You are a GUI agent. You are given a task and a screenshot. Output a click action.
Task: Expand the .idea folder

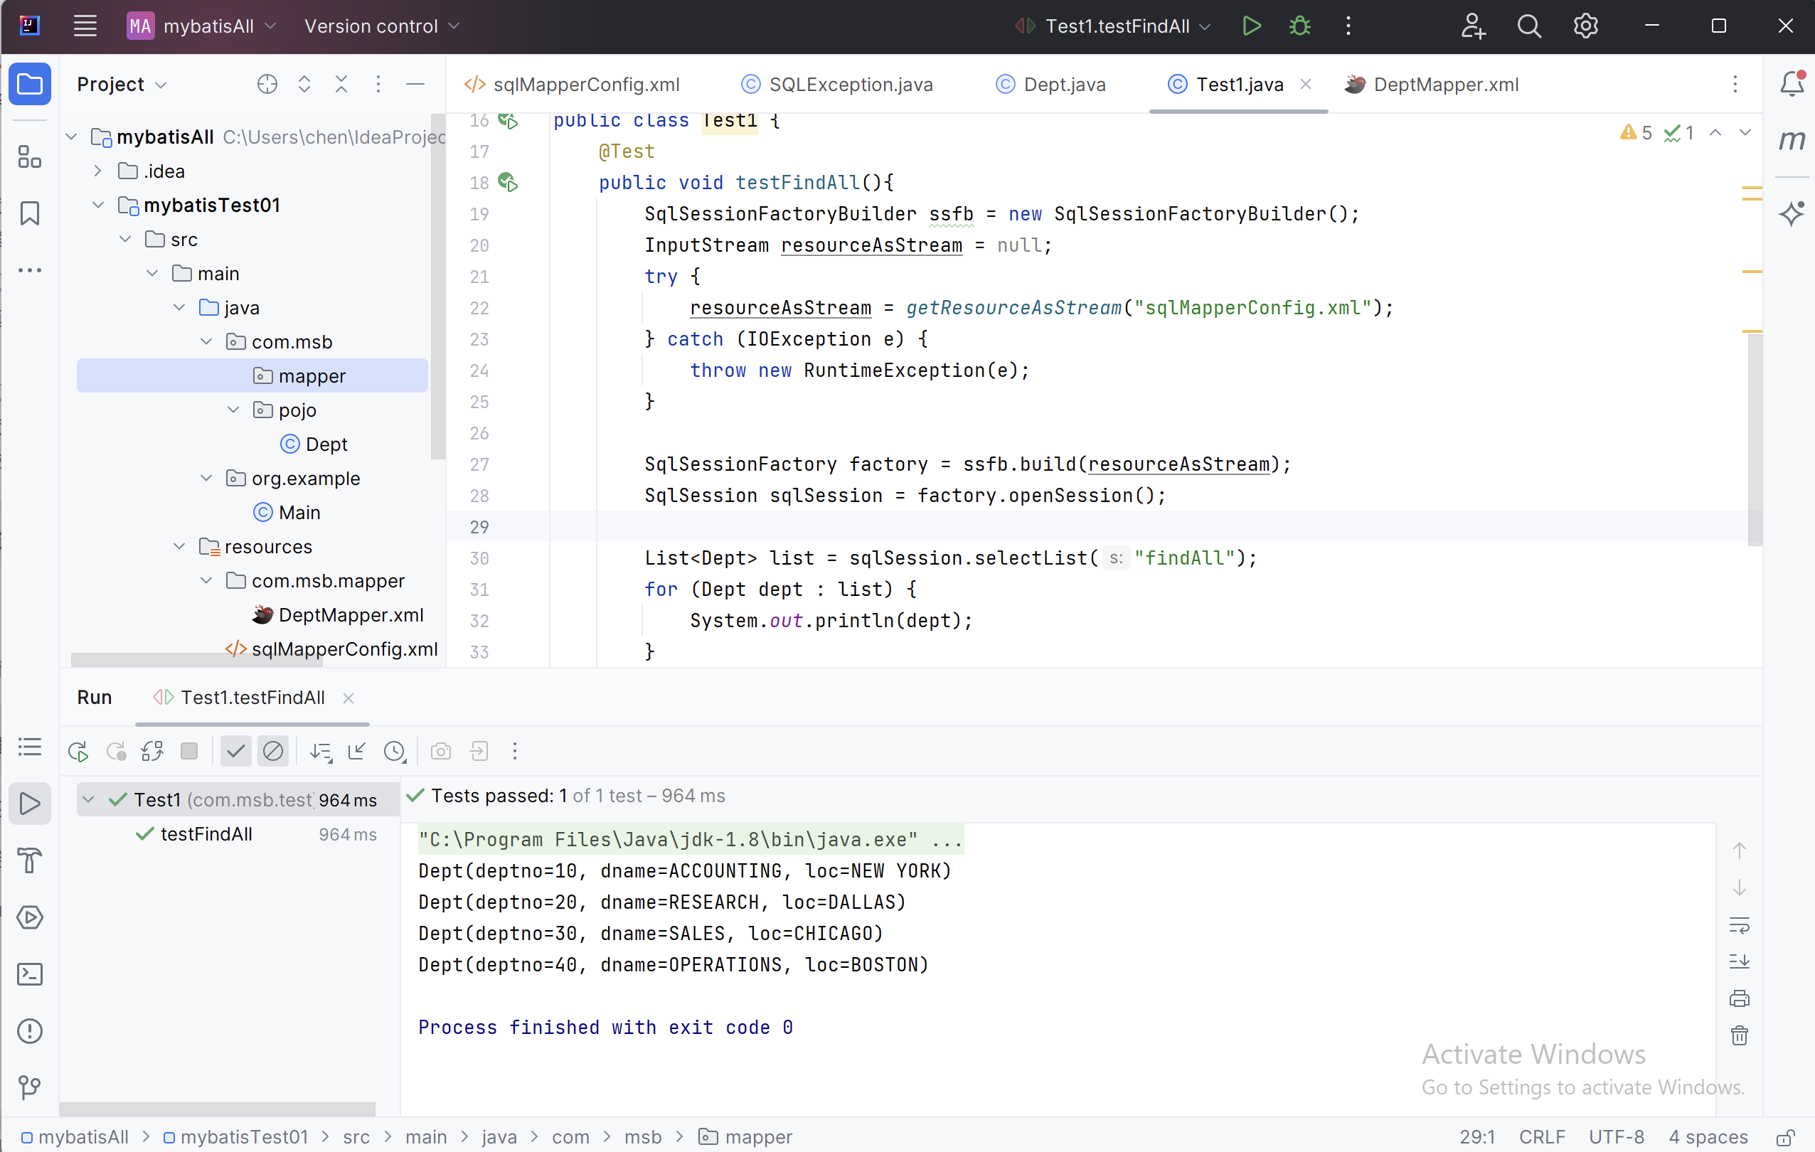(98, 171)
